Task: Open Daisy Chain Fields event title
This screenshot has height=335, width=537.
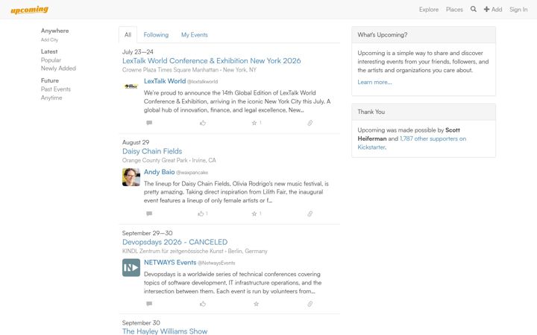Action: pos(152,151)
